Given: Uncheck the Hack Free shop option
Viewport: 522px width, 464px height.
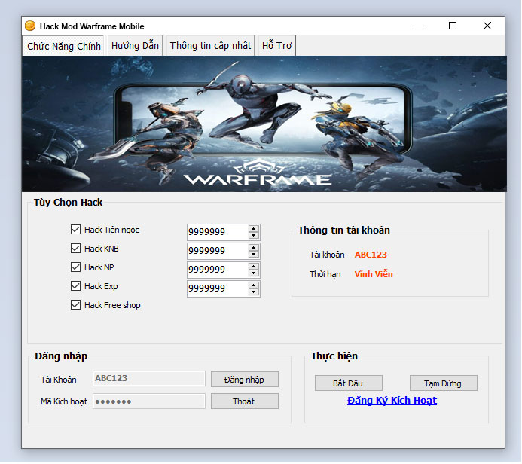Looking at the screenshot, I should coord(75,305).
